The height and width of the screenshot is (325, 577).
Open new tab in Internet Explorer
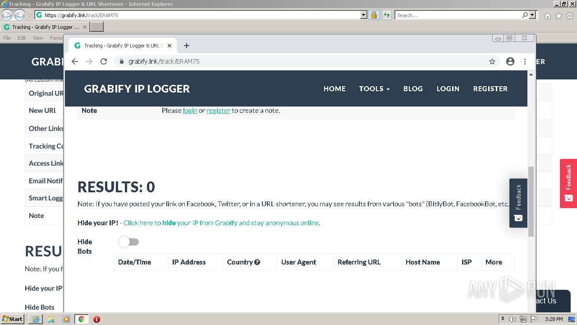[97, 27]
